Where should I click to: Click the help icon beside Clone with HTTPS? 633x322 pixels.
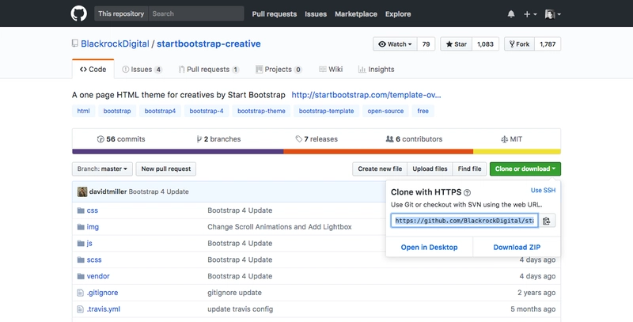(x=467, y=192)
